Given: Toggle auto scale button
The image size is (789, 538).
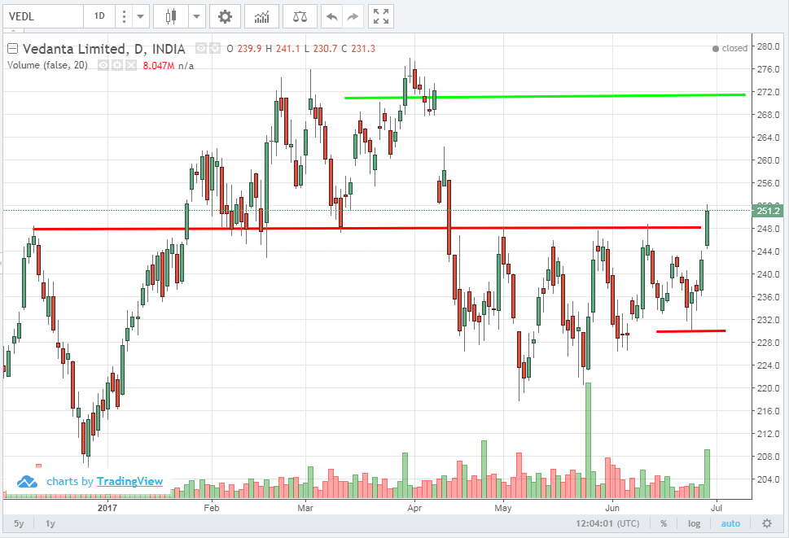Looking at the screenshot, I should click(730, 523).
